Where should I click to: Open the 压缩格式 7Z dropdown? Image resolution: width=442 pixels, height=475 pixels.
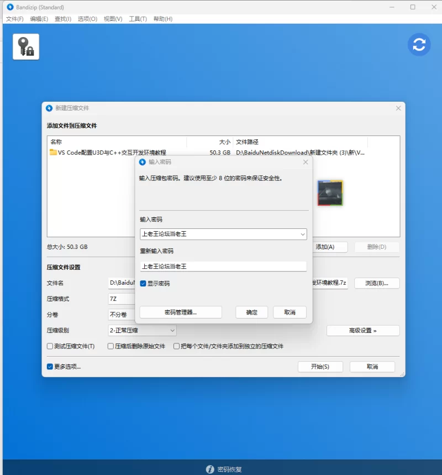[122, 299]
